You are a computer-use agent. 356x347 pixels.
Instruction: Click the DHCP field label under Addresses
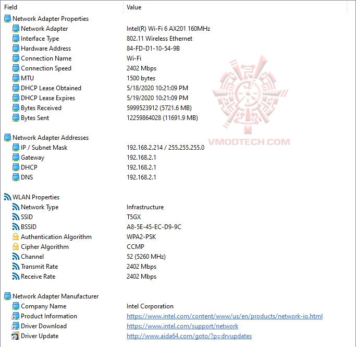(x=29, y=167)
